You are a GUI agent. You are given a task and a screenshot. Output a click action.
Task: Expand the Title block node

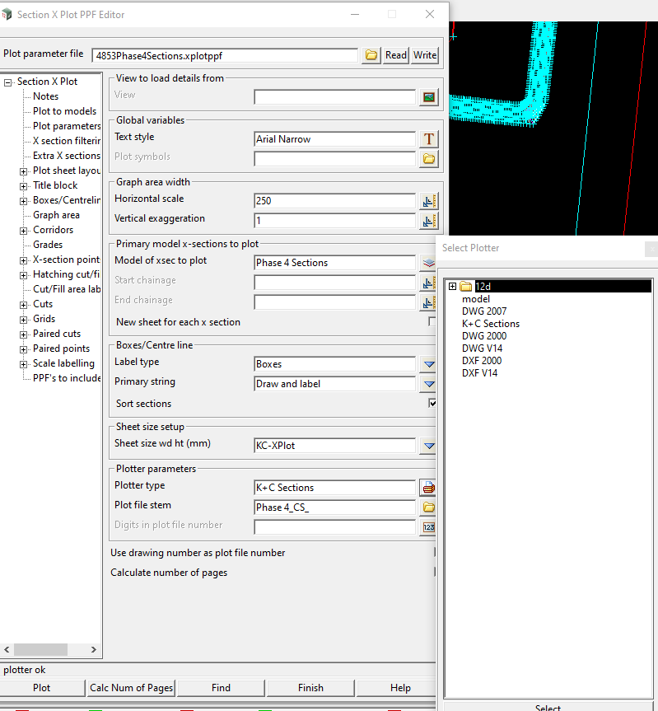click(23, 186)
